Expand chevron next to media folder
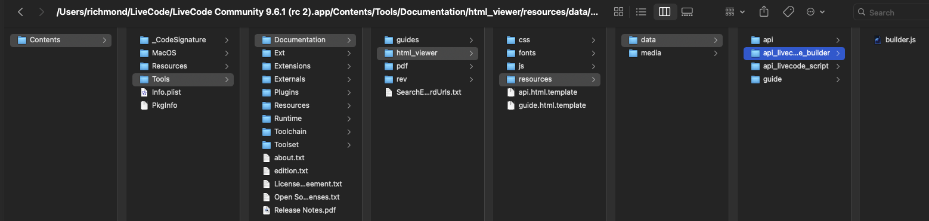929x221 pixels. 716,53
